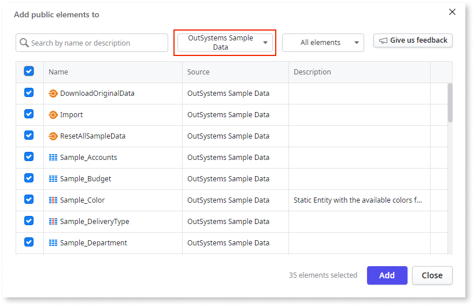
Task: Click the Sample_DeliveryType static entity icon
Action: click(53, 222)
